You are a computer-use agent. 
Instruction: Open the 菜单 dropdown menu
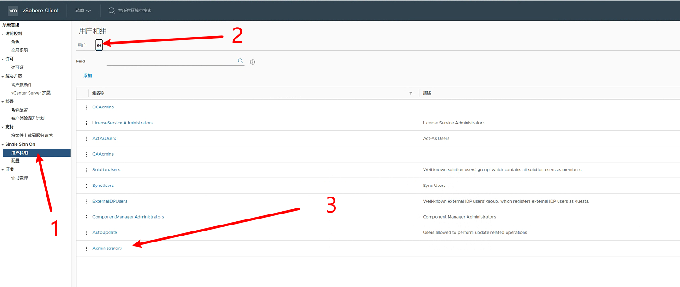tap(83, 11)
